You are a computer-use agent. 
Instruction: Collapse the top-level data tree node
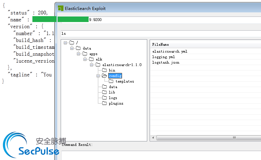pos(72,49)
